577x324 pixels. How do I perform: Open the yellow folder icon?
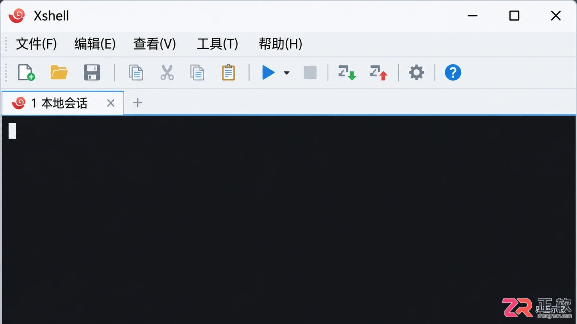[x=59, y=72]
